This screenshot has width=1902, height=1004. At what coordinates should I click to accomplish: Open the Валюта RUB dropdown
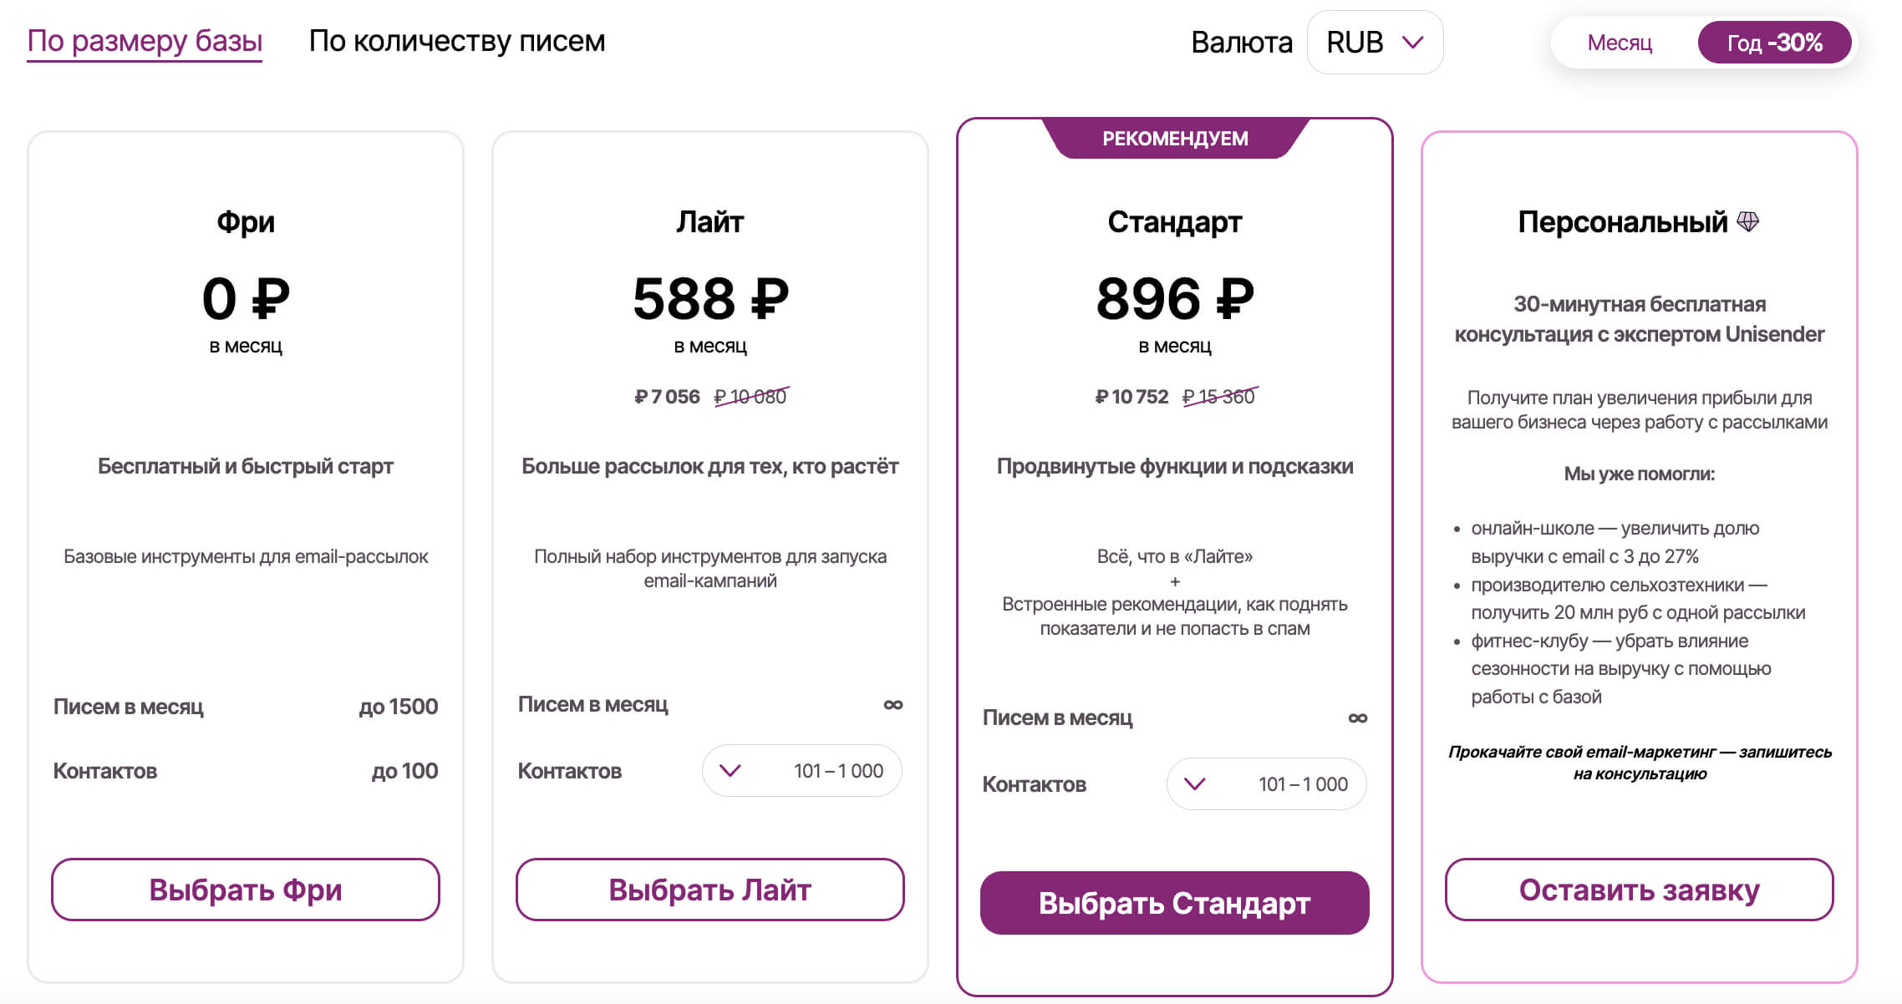tap(1375, 42)
